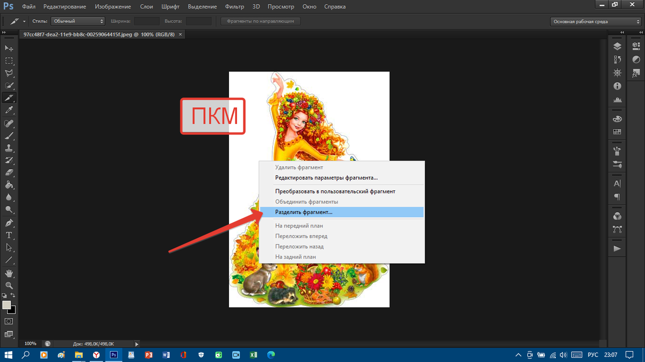Viewport: 645px width, 362px height.
Task: Open the History panel icon
Action: [x=617, y=60]
